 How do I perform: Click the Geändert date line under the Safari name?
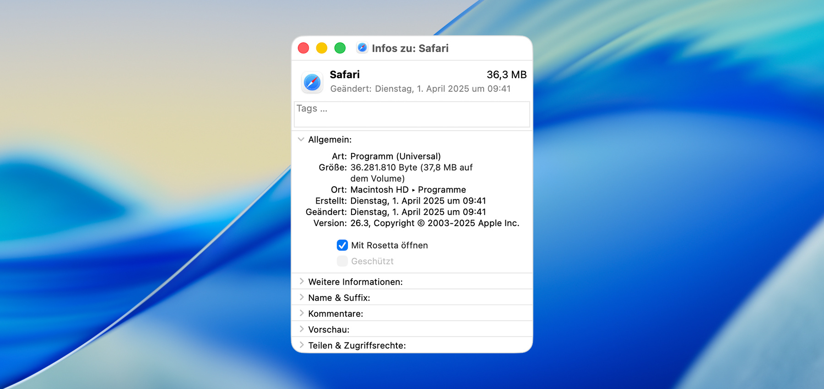(420, 89)
